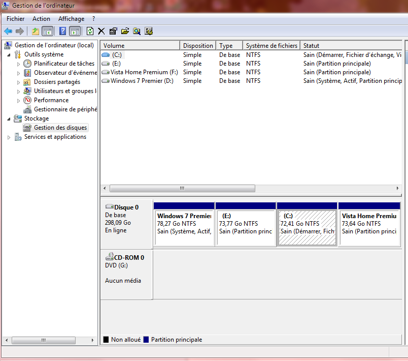This screenshot has width=408, height=361.
Task: Click the tree pane horizontal scrollbar thumb
Action: 44,340
